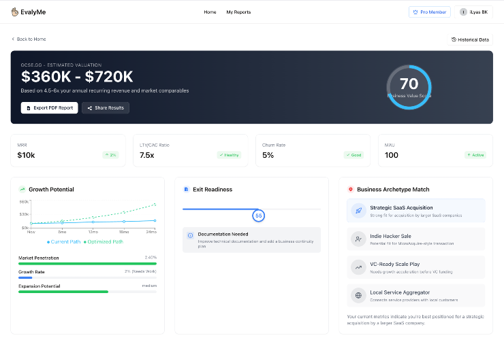Click the 5% churn rate value
Viewport: 504px width, 340px height.
pyautogui.click(x=268, y=155)
